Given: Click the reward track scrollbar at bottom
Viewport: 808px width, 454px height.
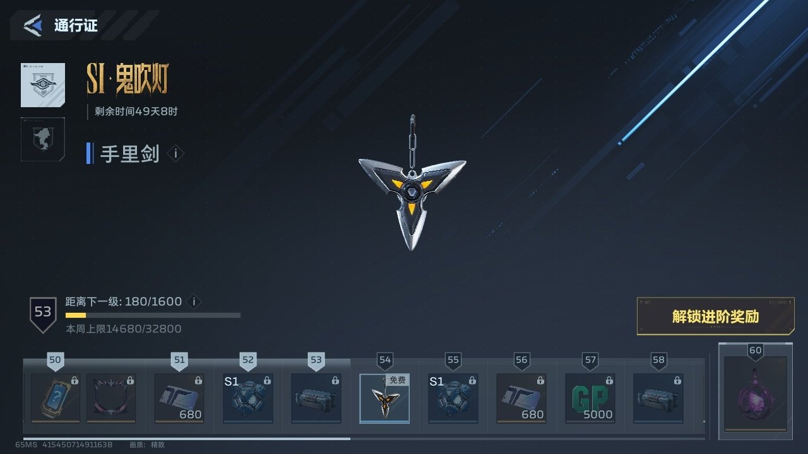Looking at the screenshot, I should coord(364,438).
